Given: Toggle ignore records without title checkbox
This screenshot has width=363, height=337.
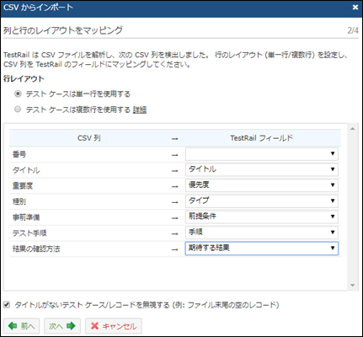Looking at the screenshot, I should pyautogui.click(x=7, y=304).
